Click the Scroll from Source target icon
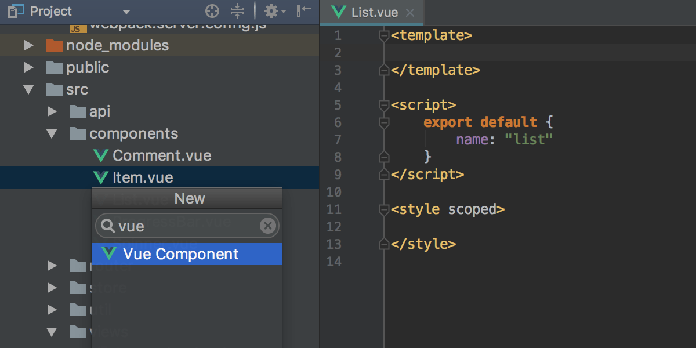This screenshot has width=696, height=348. pos(212,11)
